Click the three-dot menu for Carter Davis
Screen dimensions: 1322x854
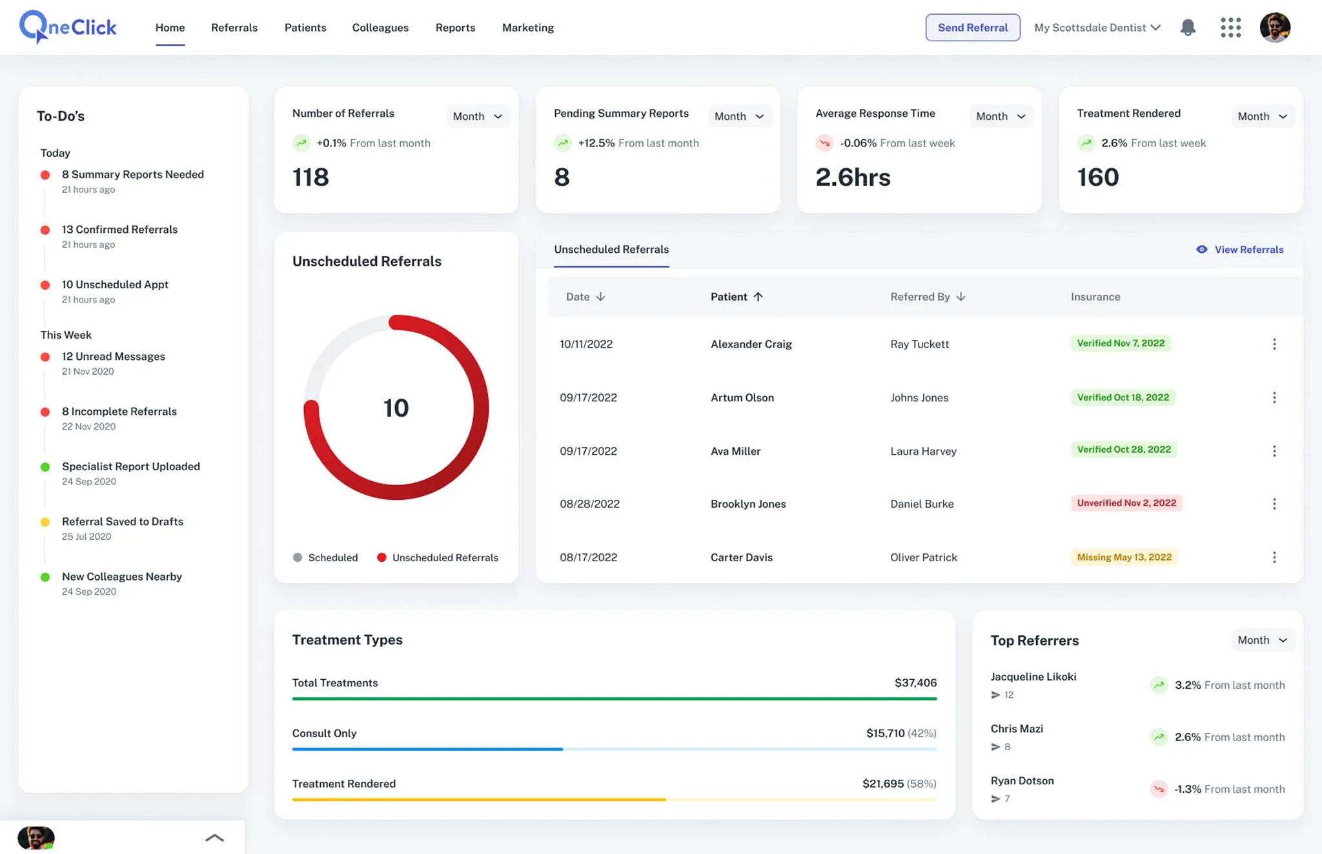[1274, 557]
